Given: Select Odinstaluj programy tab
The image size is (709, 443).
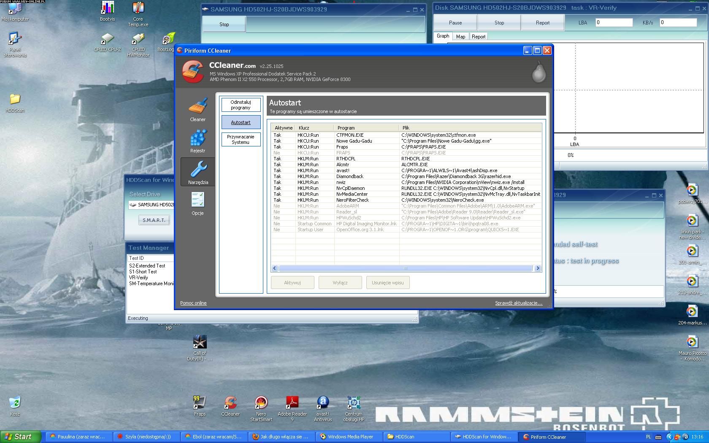Looking at the screenshot, I should click(x=241, y=105).
